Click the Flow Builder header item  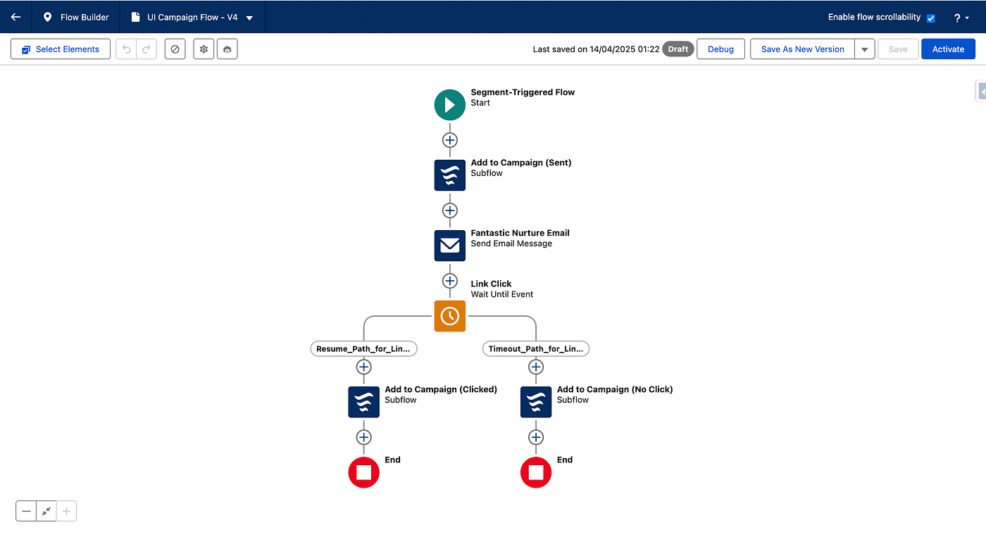[76, 17]
